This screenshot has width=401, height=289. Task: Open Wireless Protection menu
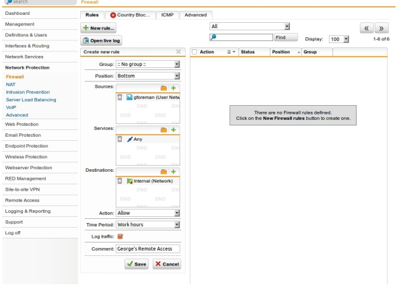(26, 157)
